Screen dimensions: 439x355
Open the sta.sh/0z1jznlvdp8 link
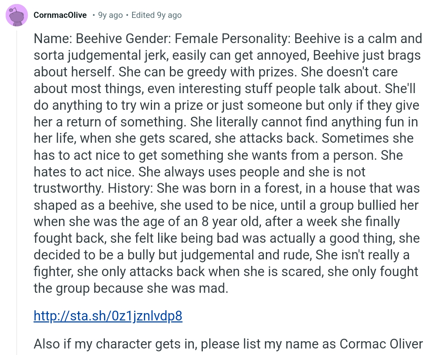tap(108, 316)
